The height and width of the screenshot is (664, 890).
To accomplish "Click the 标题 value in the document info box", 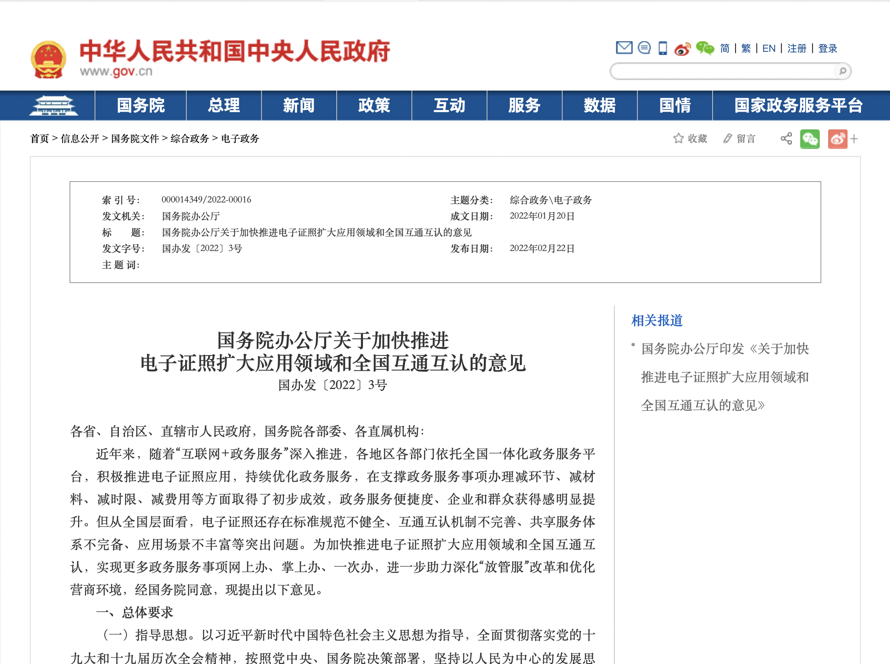I will tap(317, 233).
